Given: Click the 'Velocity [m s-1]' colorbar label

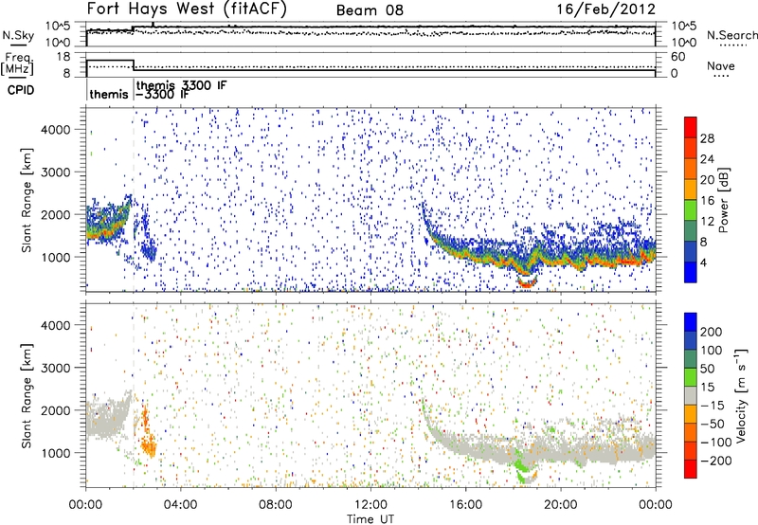Looking at the screenshot, I should (741, 395).
